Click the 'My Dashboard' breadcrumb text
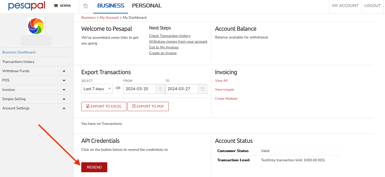Viewport: 385px width, 177px height. (134, 17)
